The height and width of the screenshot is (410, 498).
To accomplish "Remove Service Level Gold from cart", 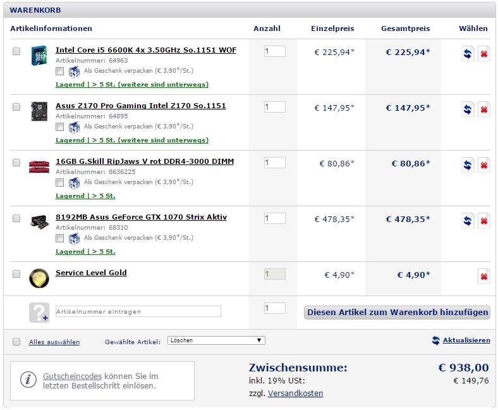I will pyautogui.click(x=483, y=276).
